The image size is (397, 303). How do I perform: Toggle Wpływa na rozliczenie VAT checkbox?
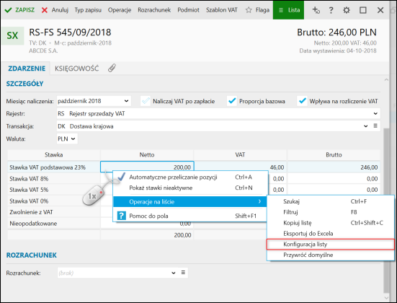302,101
